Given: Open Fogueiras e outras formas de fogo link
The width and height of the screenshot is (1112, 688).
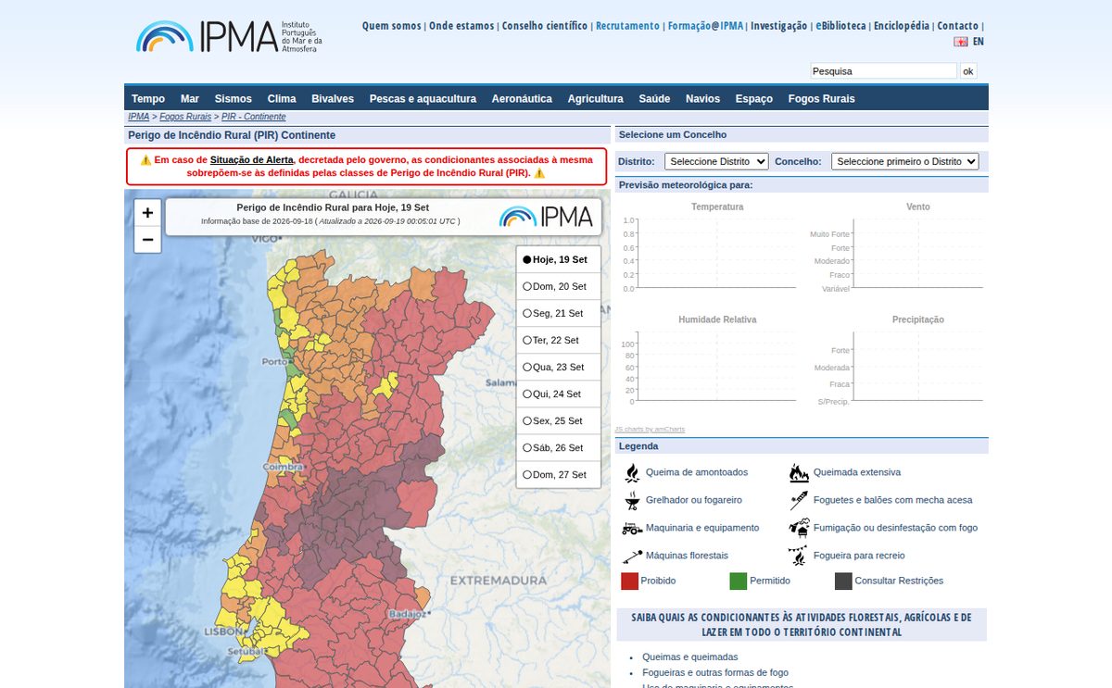Looking at the screenshot, I should click(x=715, y=672).
